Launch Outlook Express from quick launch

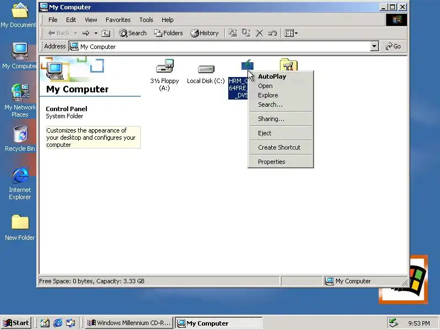pos(71,323)
